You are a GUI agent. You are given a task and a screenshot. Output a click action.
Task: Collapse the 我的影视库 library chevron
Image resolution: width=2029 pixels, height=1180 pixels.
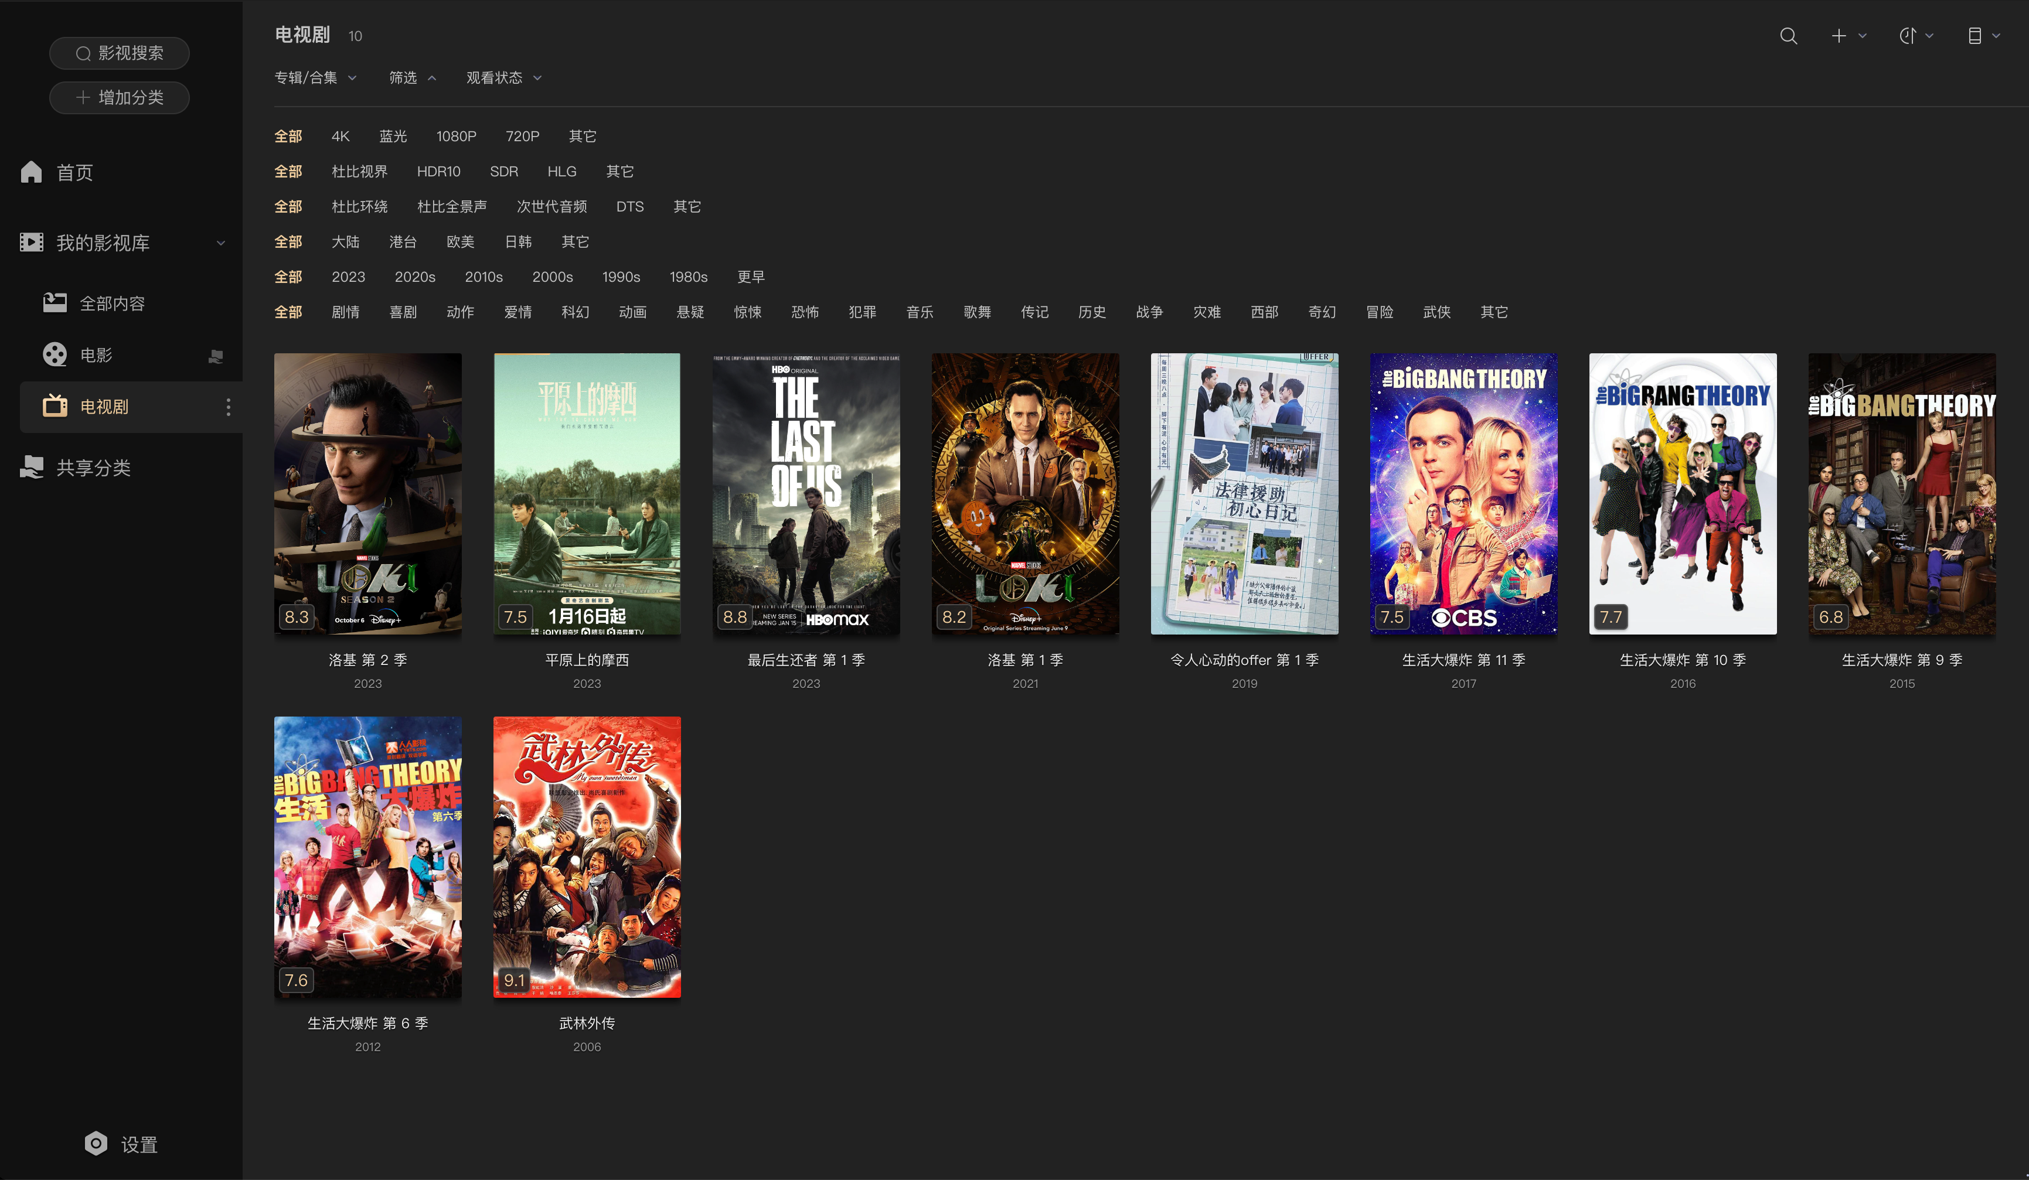point(220,243)
